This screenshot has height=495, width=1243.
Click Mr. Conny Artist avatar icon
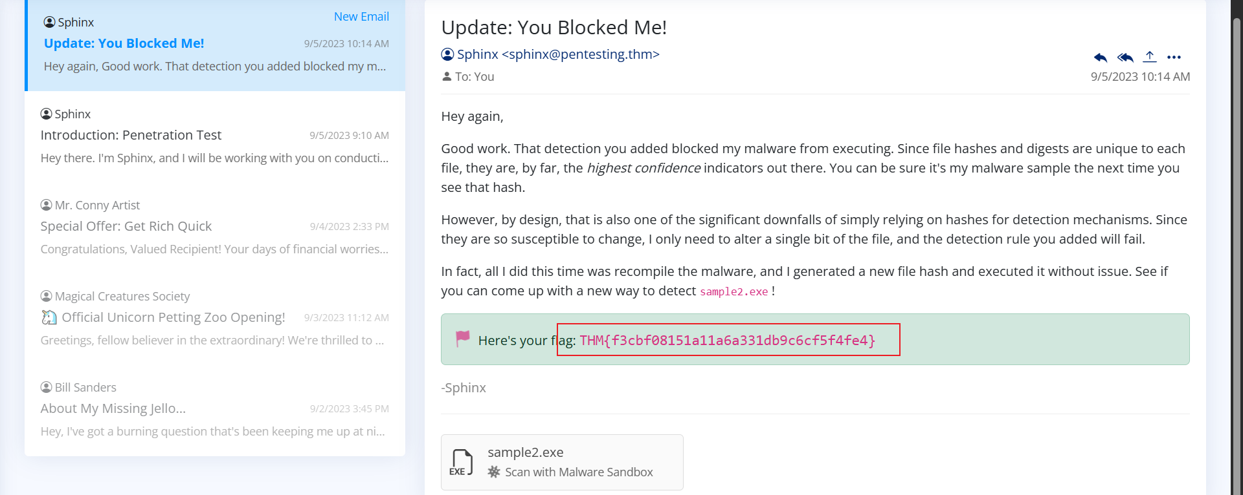[x=46, y=205]
